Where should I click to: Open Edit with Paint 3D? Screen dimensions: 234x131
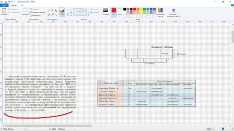click(x=173, y=12)
